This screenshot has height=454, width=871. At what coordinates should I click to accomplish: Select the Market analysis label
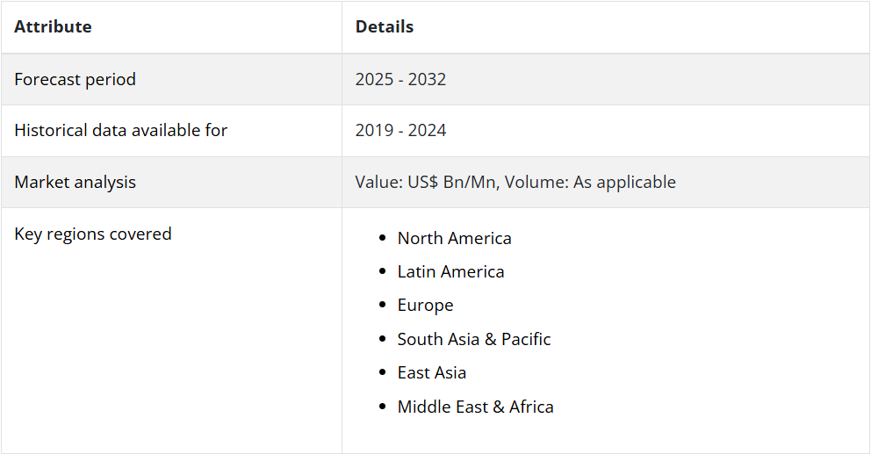[x=75, y=182]
